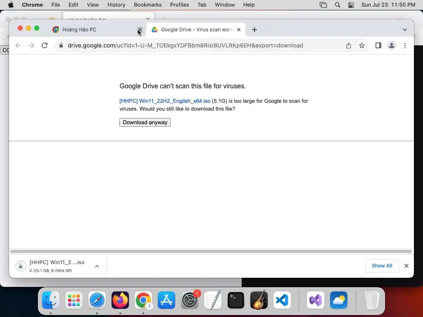Image resolution: width=423 pixels, height=317 pixels.
Task: Open the cloud weather app in Dock
Action: 339,300
